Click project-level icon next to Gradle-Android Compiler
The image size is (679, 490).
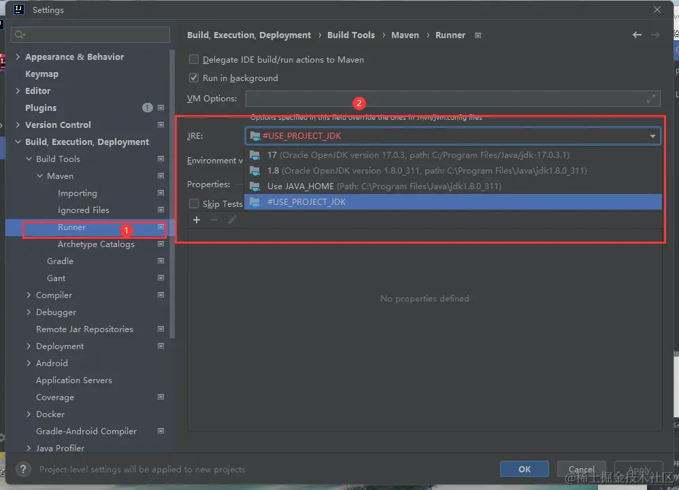pos(161,431)
